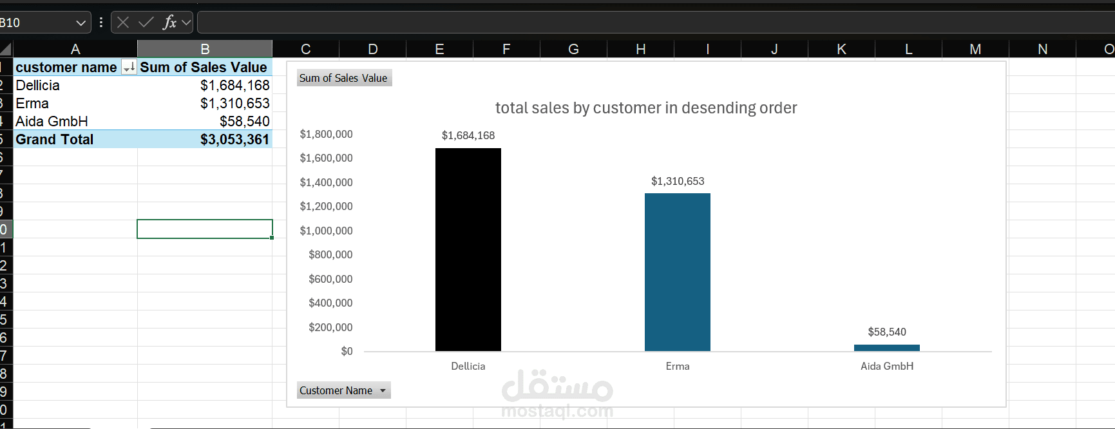Open the customer name sort filter dropdown
This screenshot has height=429, width=1115.
(129, 67)
